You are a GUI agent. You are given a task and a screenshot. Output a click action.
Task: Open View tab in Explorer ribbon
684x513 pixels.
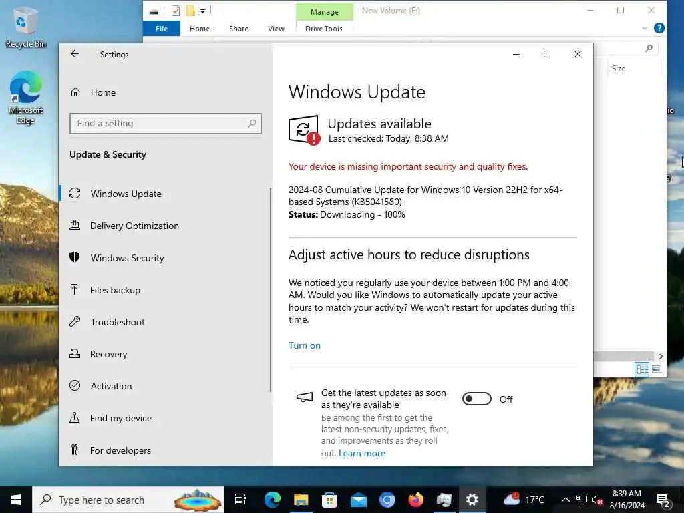[276, 28]
